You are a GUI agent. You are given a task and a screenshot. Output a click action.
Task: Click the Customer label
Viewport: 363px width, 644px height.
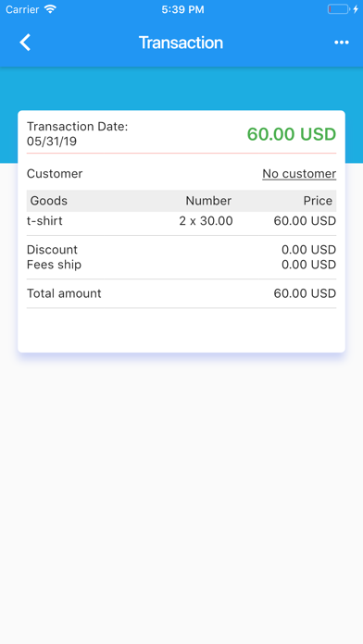click(x=55, y=174)
